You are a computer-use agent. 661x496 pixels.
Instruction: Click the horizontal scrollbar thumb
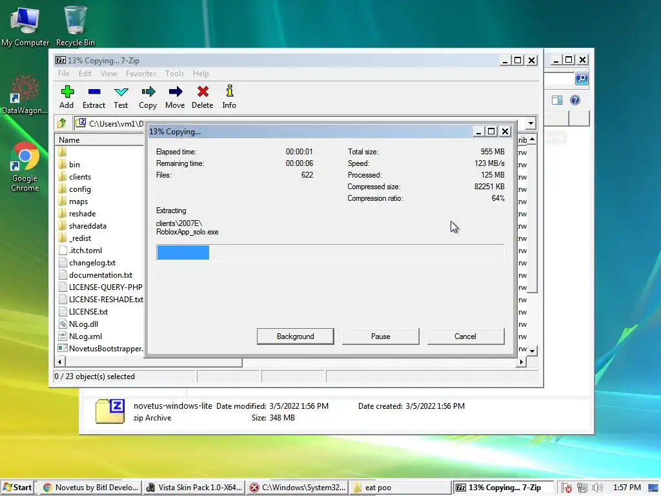[x=154, y=362]
